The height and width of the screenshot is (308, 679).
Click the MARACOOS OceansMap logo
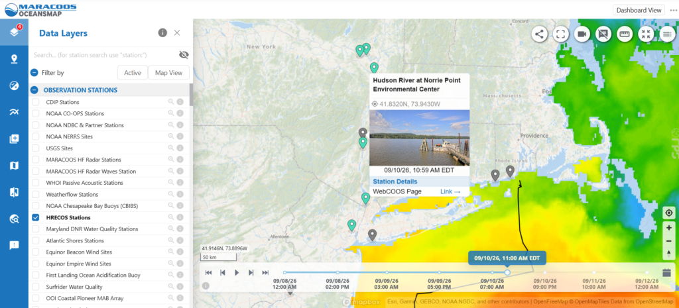pos(40,9)
